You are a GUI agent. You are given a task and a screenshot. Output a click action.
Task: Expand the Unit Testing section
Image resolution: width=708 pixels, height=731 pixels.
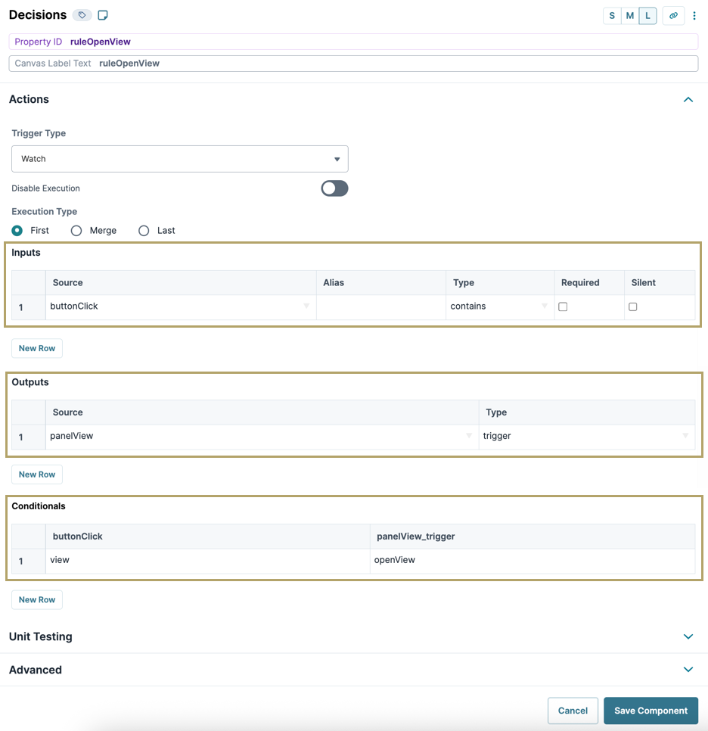point(688,636)
